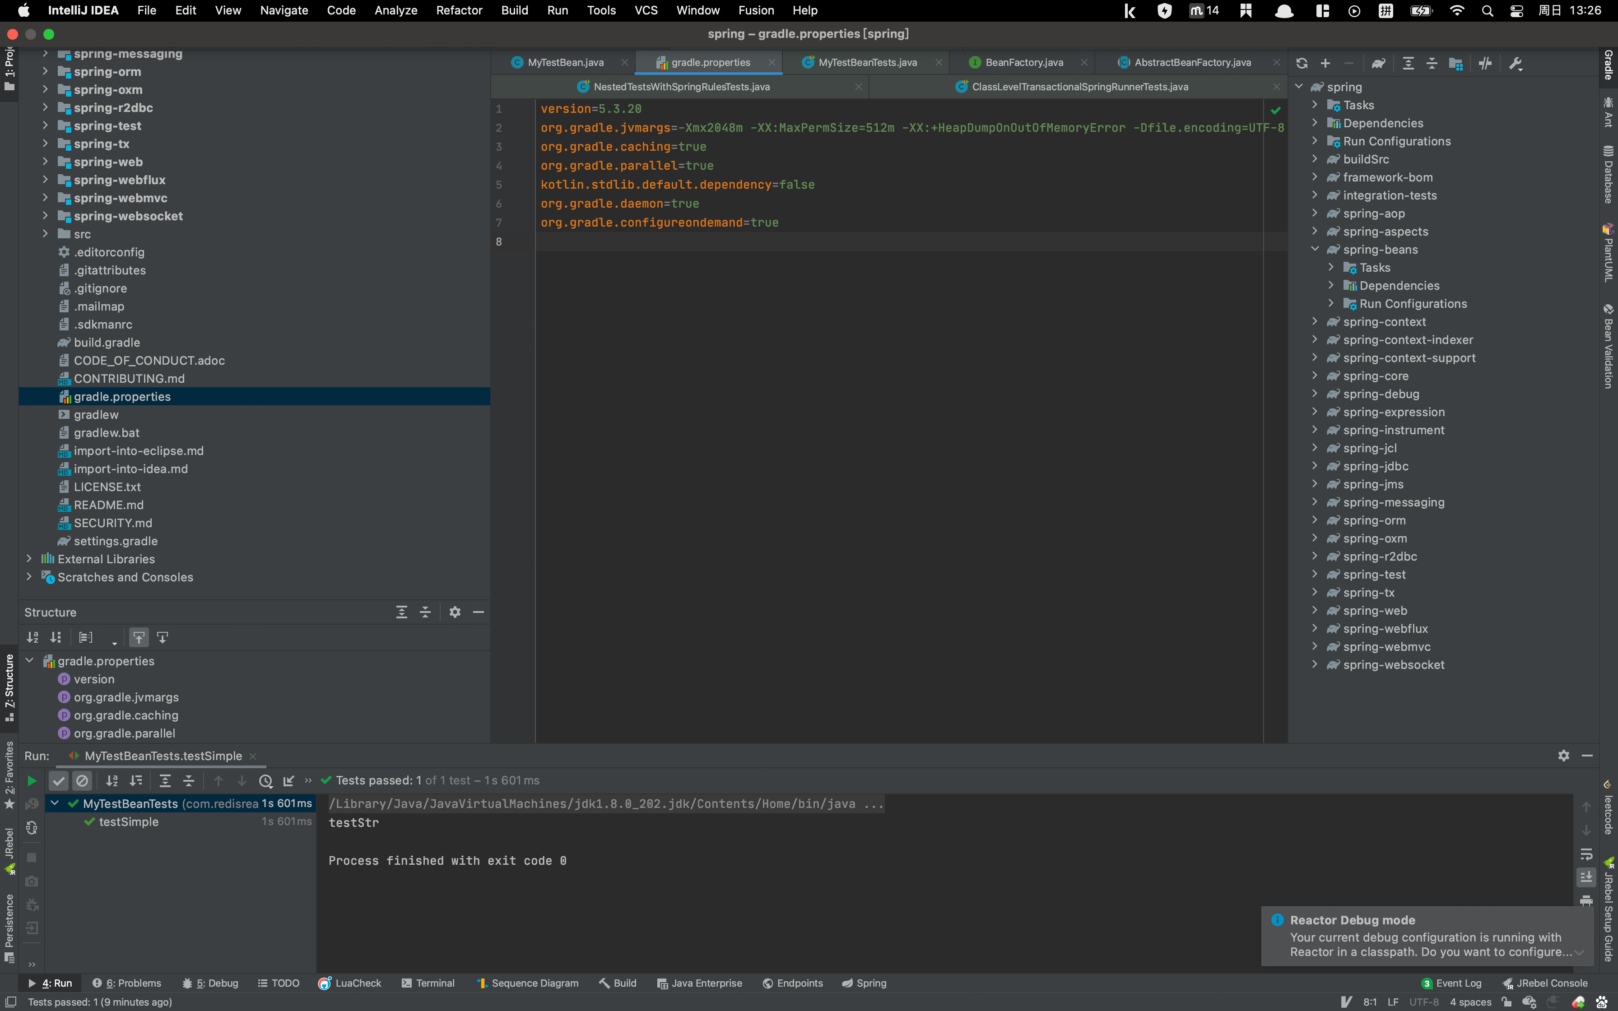Collapse root spring node in Gradle panel
The image size is (1618, 1011).
(1298, 87)
